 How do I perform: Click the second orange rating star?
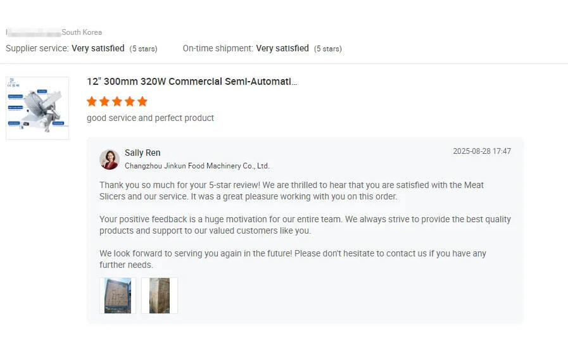tap(104, 101)
